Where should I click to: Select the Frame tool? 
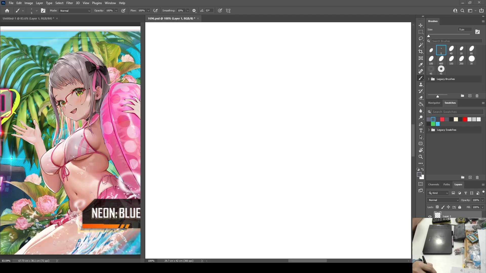click(421, 58)
